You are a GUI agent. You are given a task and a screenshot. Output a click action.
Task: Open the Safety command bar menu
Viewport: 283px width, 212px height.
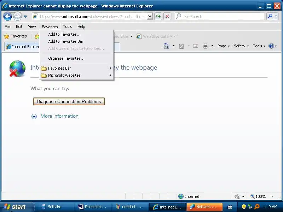click(241, 46)
